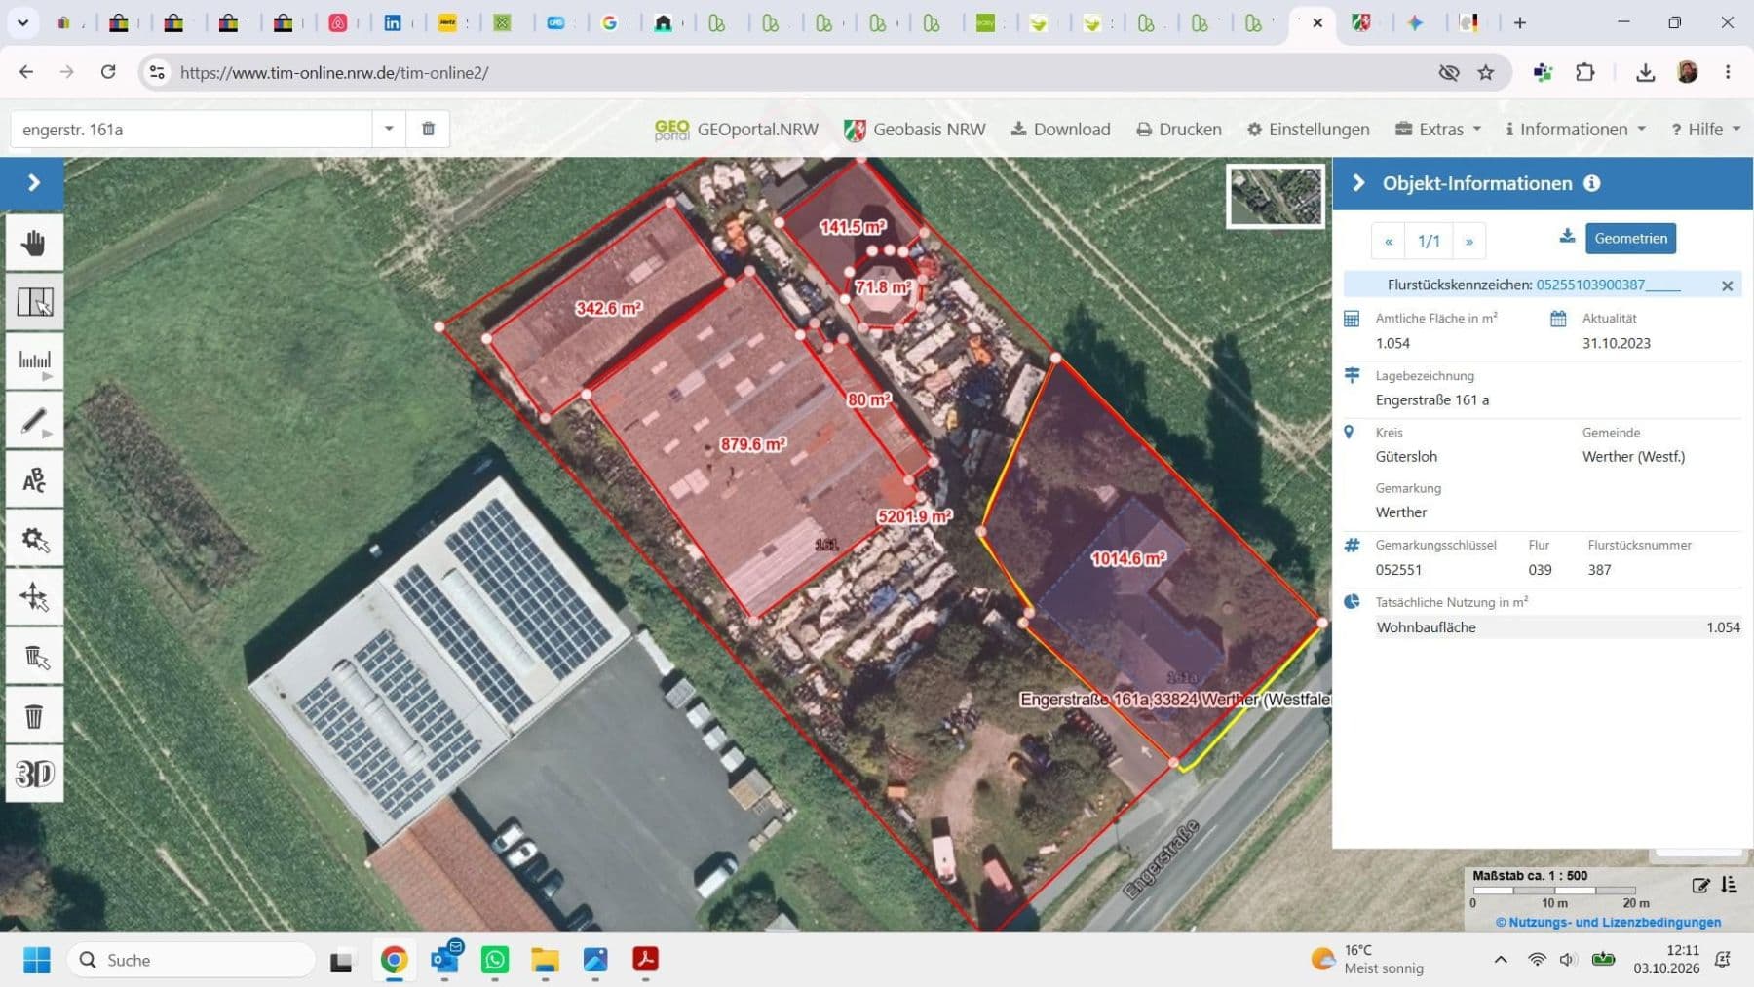
Task: Show hidden system tray icons
Action: [1501, 960]
